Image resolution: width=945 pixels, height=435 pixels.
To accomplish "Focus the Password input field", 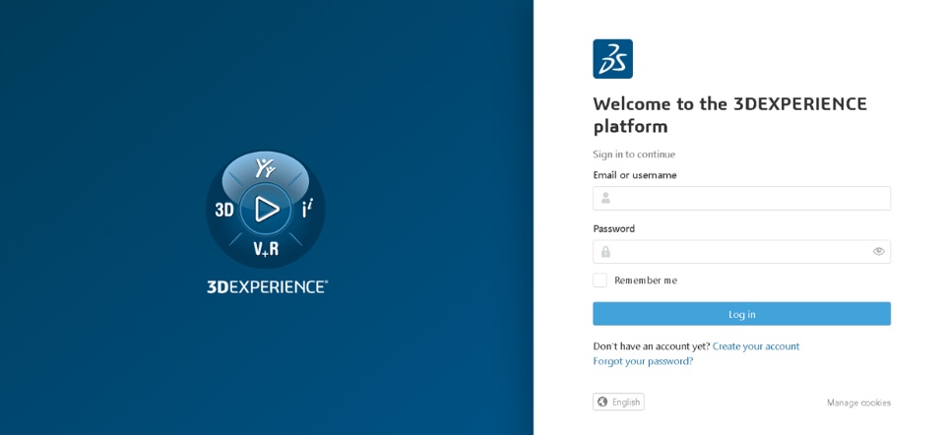I will coord(741,252).
